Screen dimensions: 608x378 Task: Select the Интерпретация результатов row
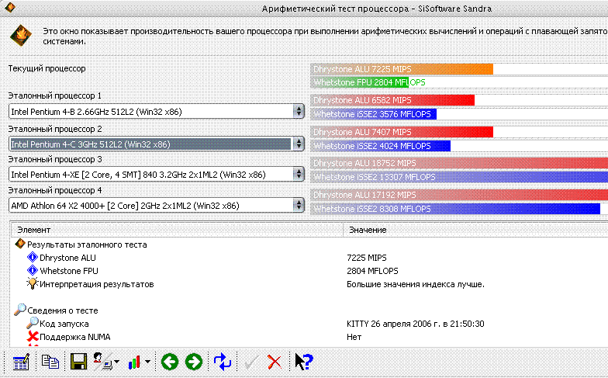pyautogui.click(x=309, y=284)
